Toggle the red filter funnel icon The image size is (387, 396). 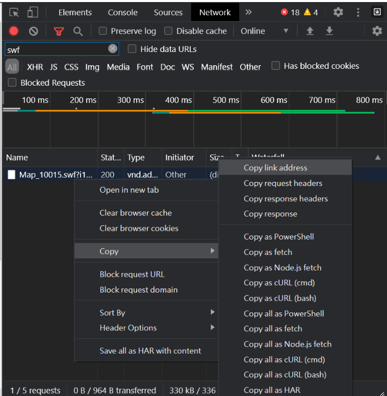[59, 31]
